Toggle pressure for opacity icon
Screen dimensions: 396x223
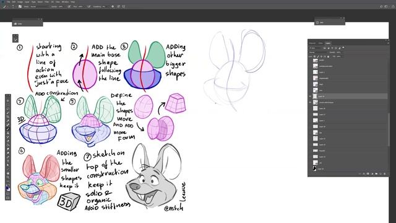pyautogui.click(x=69, y=7)
